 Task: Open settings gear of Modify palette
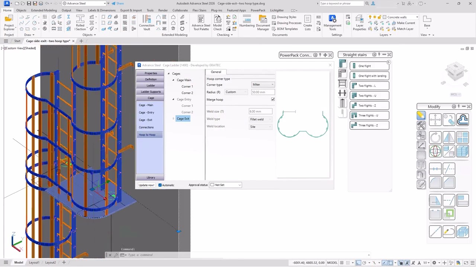pyautogui.click(x=454, y=106)
